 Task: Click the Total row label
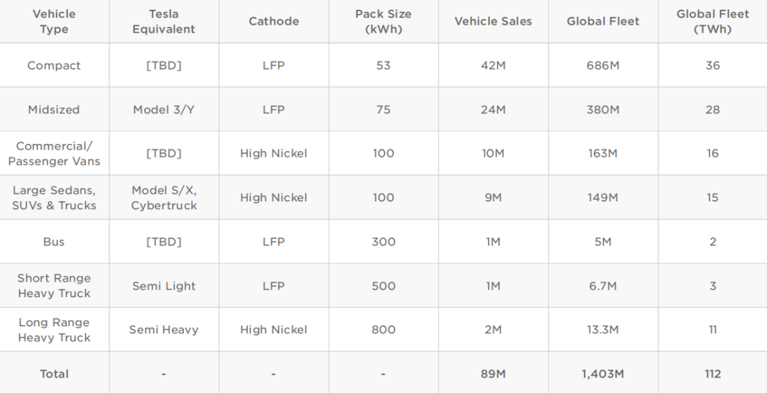coord(54,374)
